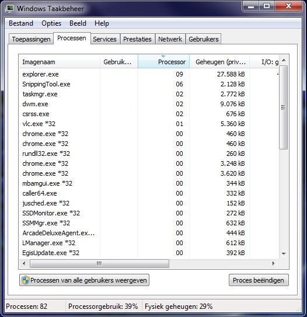Click Processen van alle gebruikers weergeven
The height and width of the screenshot is (317, 307).
tap(84, 280)
